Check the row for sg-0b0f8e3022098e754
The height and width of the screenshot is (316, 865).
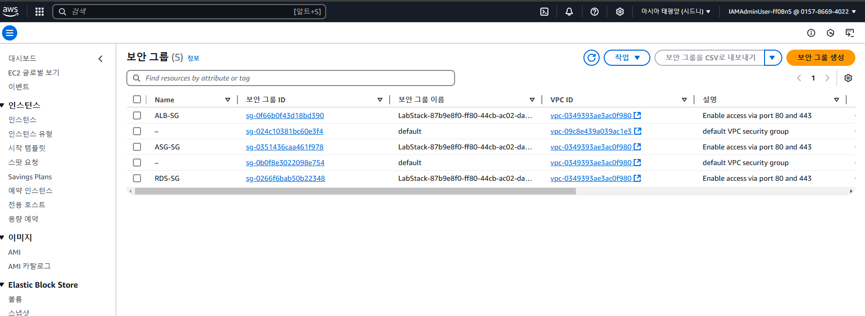click(x=137, y=163)
